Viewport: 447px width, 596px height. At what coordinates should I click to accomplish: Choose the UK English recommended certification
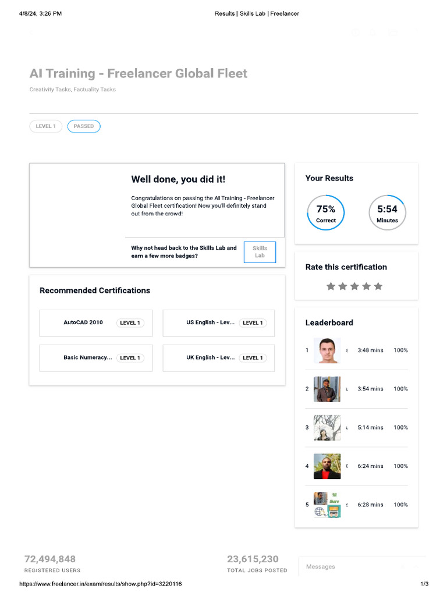click(x=219, y=358)
